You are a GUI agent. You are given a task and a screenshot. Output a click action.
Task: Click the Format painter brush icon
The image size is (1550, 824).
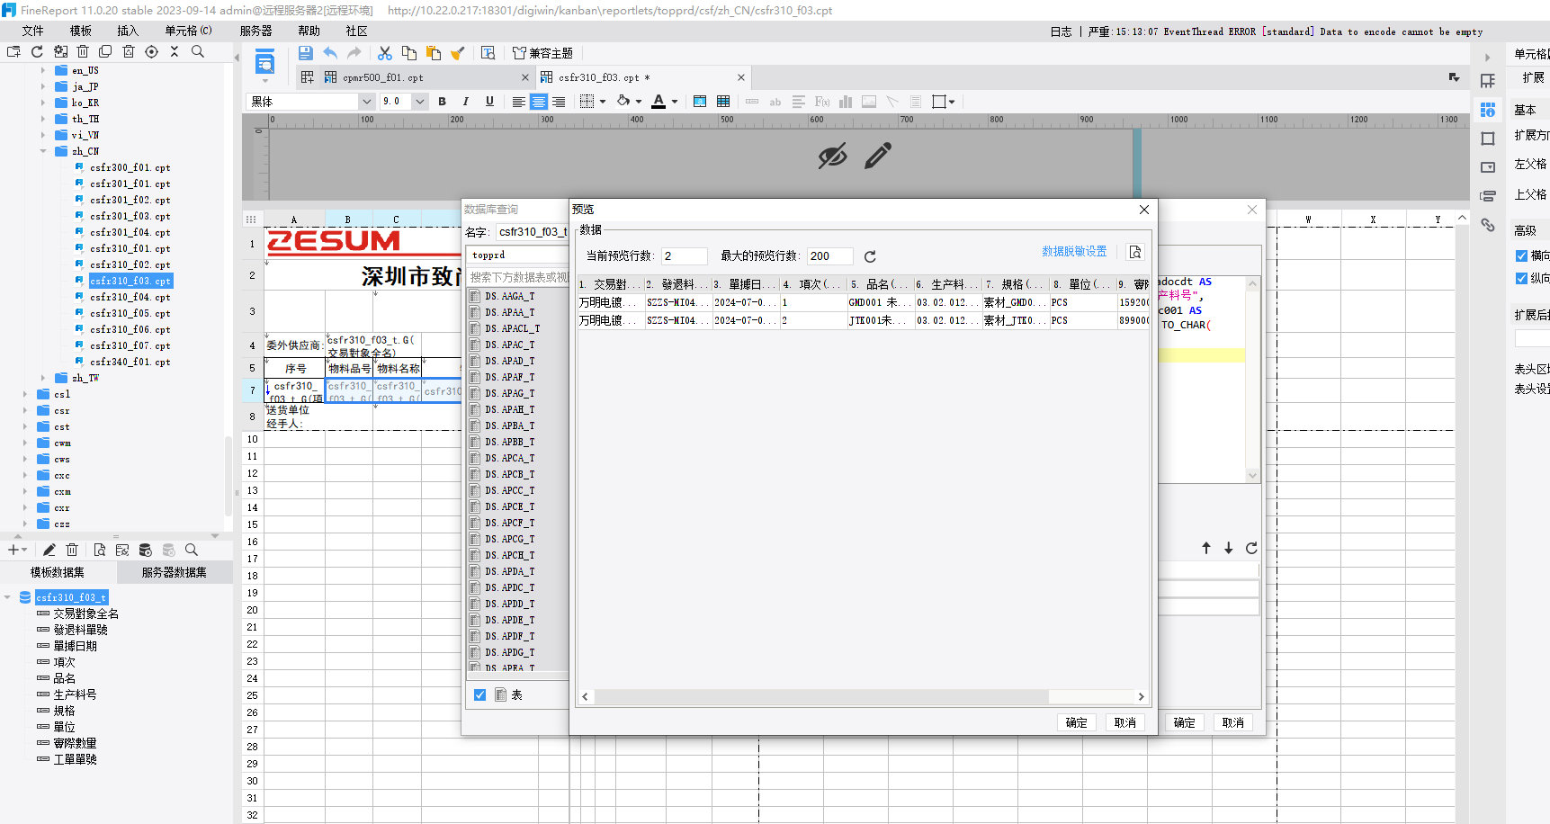pyautogui.click(x=457, y=53)
